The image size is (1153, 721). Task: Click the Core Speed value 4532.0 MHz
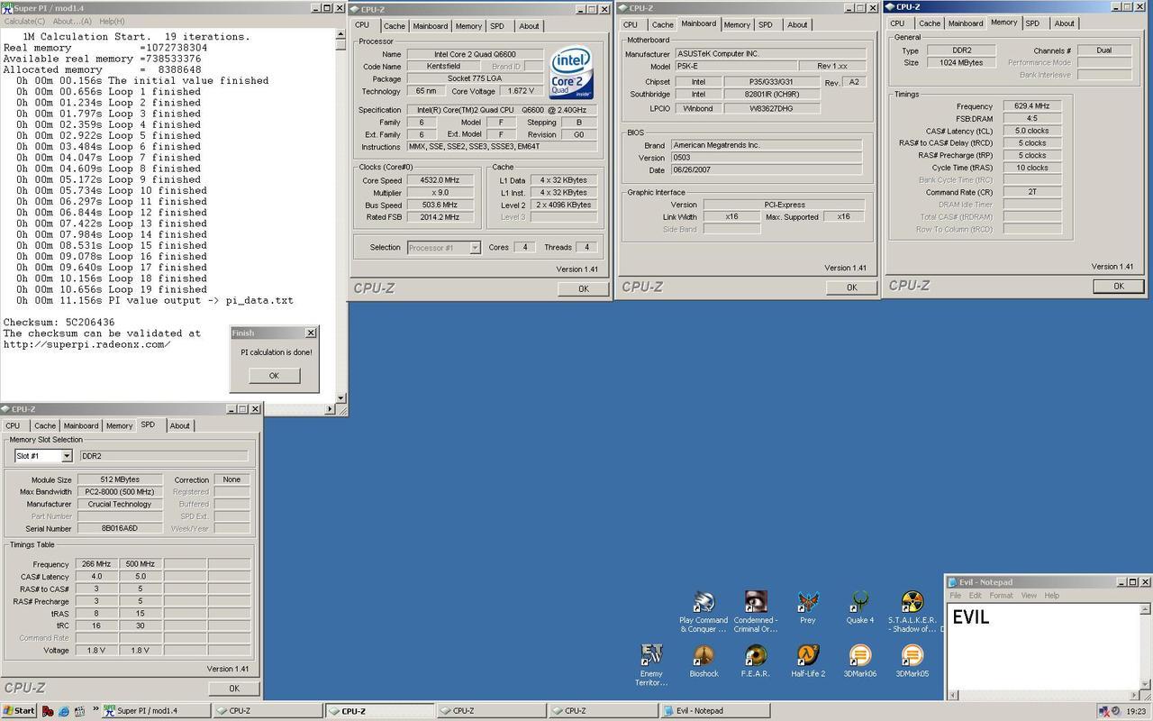click(440, 180)
